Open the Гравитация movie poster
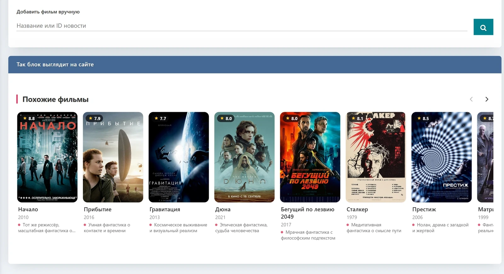The width and height of the screenshot is (504, 274). [x=179, y=157]
